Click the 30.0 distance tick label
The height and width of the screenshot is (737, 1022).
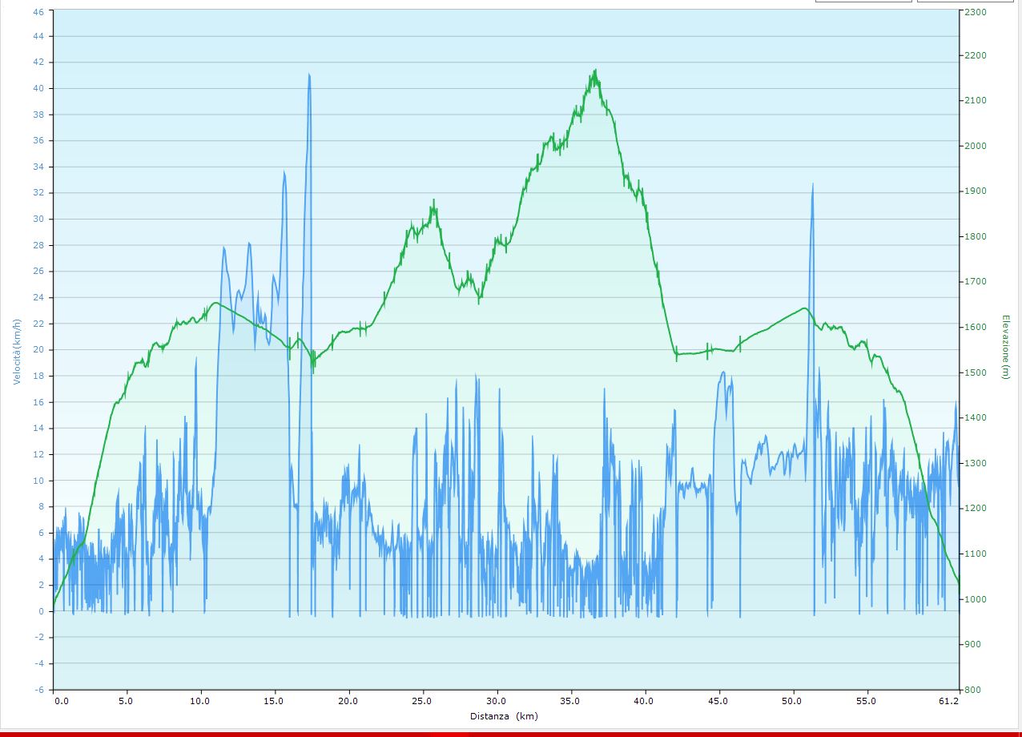click(x=497, y=702)
